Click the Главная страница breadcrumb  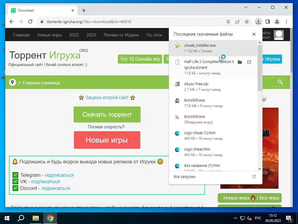[x=41, y=83]
